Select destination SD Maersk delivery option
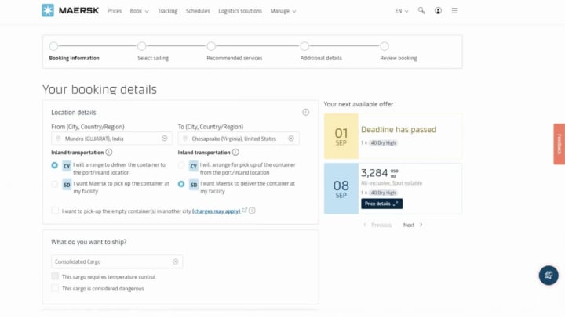The height and width of the screenshot is (317, 565). click(x=181, y=185)
